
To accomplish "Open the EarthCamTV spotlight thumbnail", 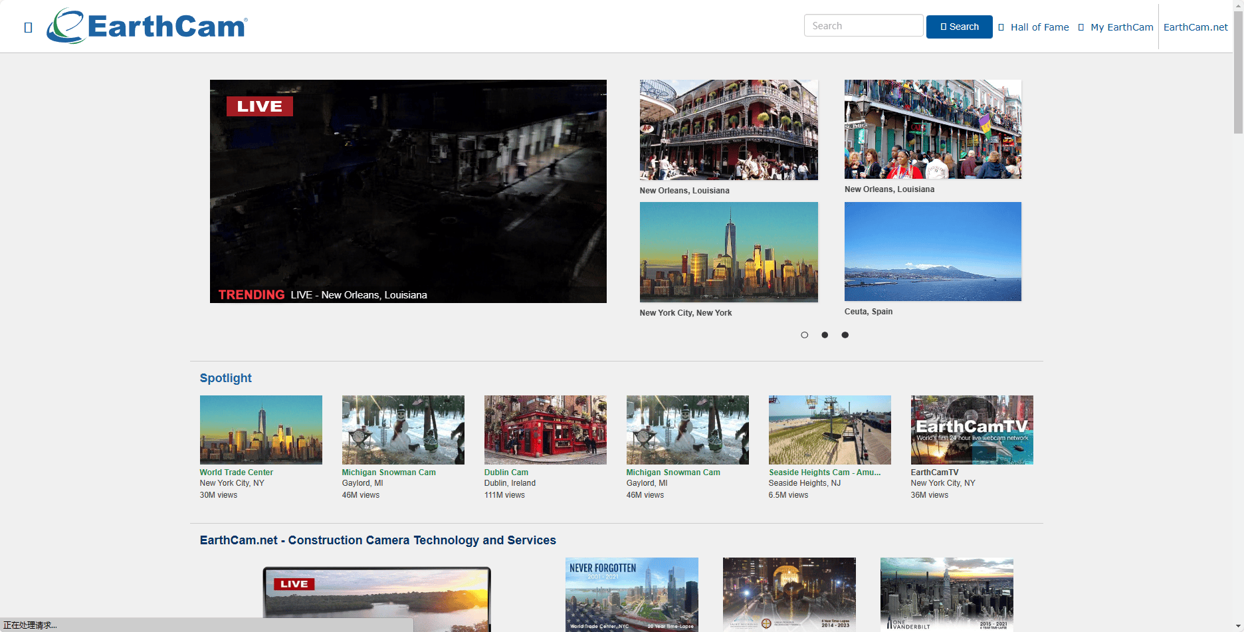I will [x=972, y=430].
